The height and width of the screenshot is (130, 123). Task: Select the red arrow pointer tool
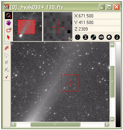pos(9,37)
